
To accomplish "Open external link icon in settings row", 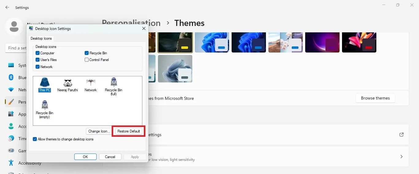I will tap(402, 135).
